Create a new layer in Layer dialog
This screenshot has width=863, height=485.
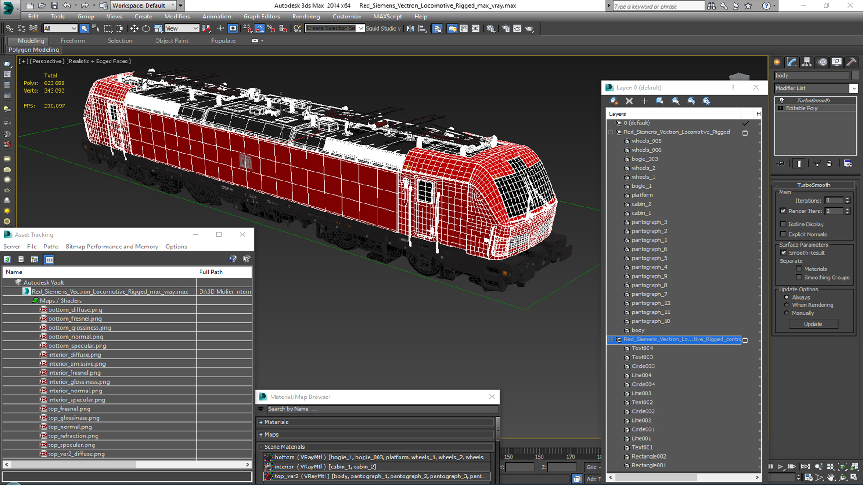614,101
